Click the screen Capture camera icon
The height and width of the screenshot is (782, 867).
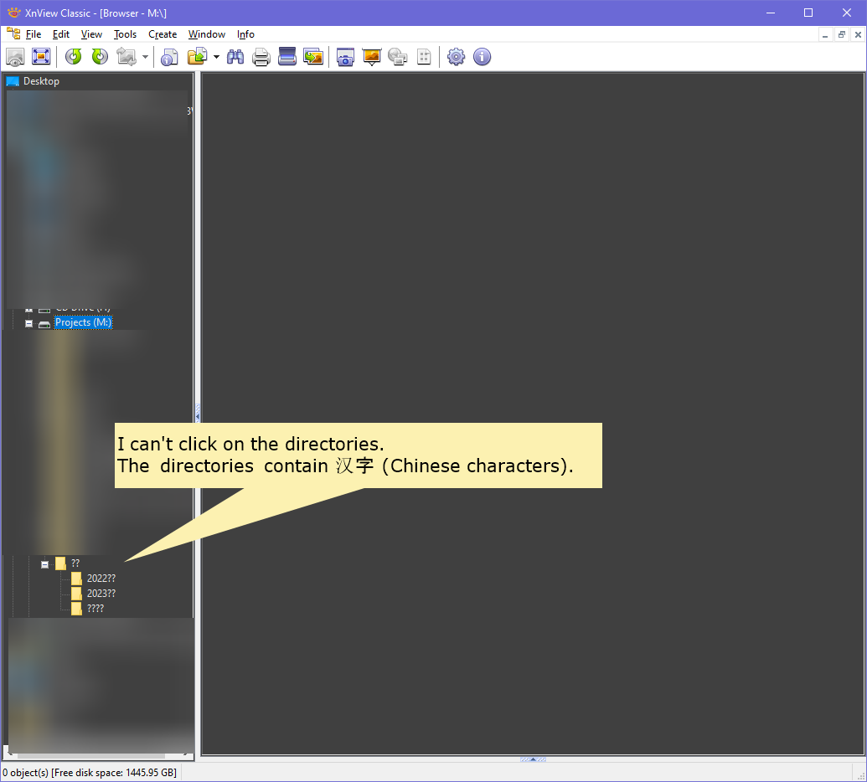click(x=345, y=56)
